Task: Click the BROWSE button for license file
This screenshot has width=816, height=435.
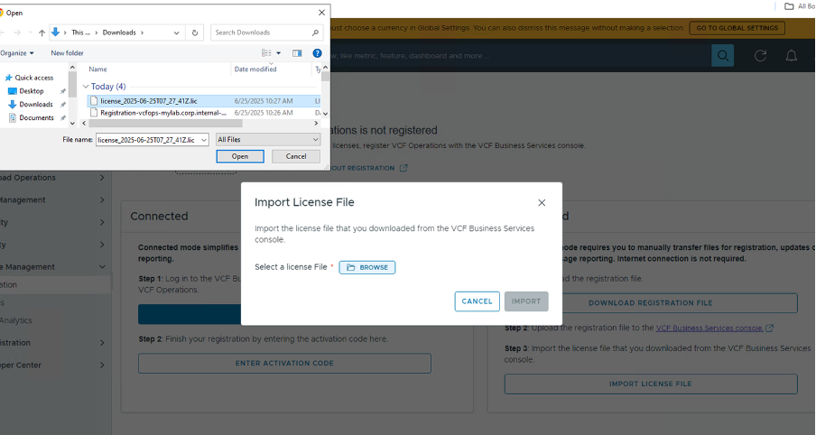Action: tap(366, 267)
